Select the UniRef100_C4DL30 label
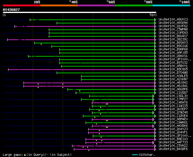 pyautogui.click(x=173, y=96)
